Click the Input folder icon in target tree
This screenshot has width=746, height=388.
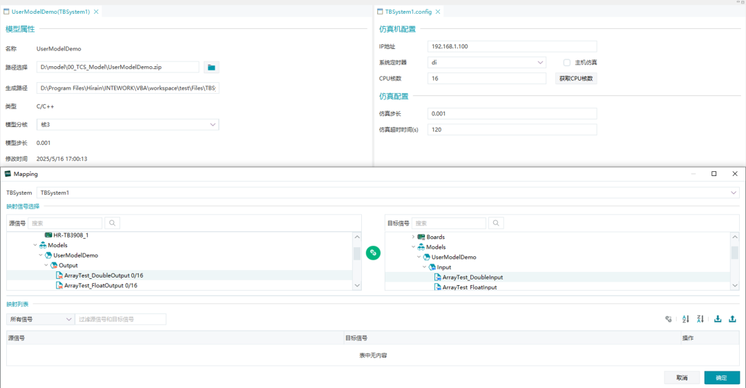click(x=432, y=267)
